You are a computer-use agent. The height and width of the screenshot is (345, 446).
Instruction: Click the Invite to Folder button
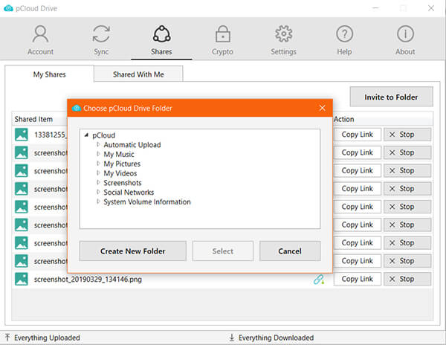(392, 97)
